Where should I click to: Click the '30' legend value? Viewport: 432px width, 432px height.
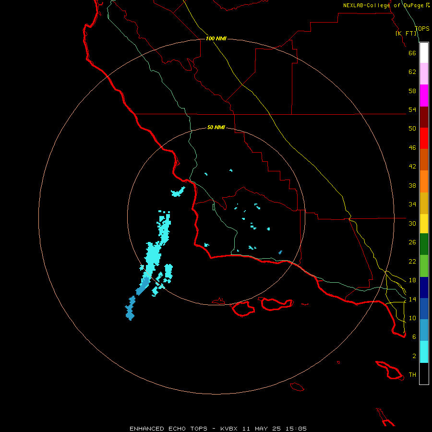click(412, 223)
